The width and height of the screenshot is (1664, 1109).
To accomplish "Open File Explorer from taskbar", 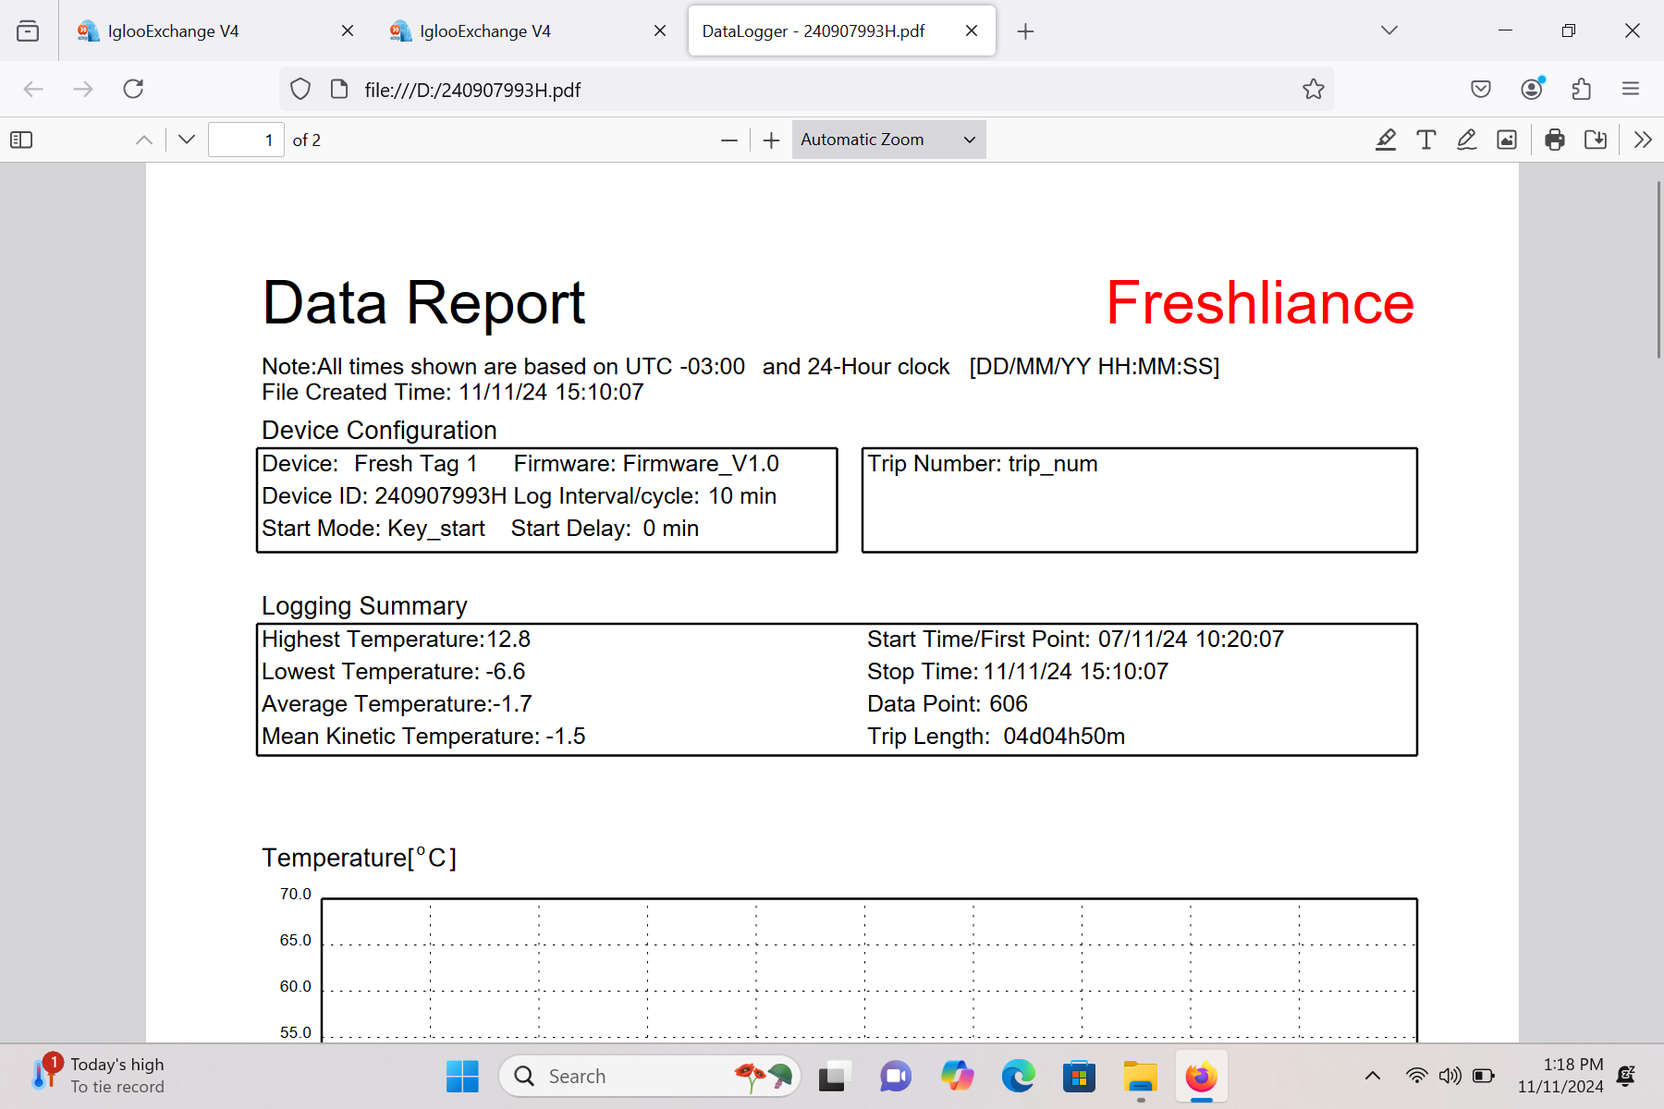I will pos(1141,1076).
